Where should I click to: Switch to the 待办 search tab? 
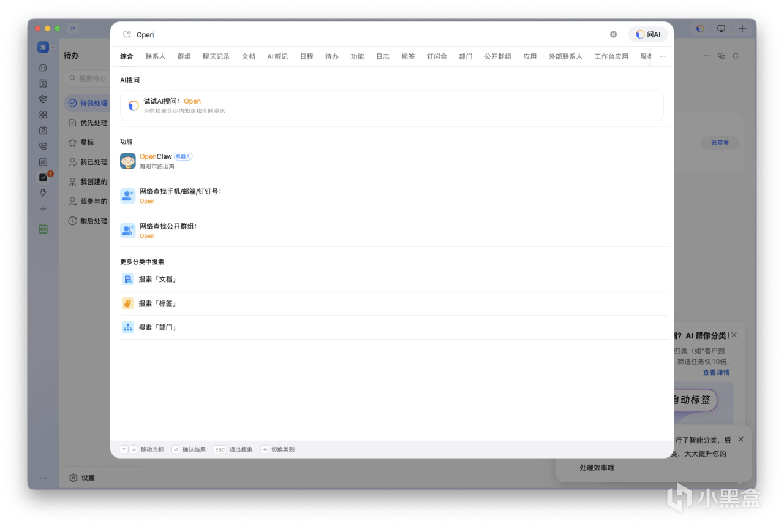point(332,56)
